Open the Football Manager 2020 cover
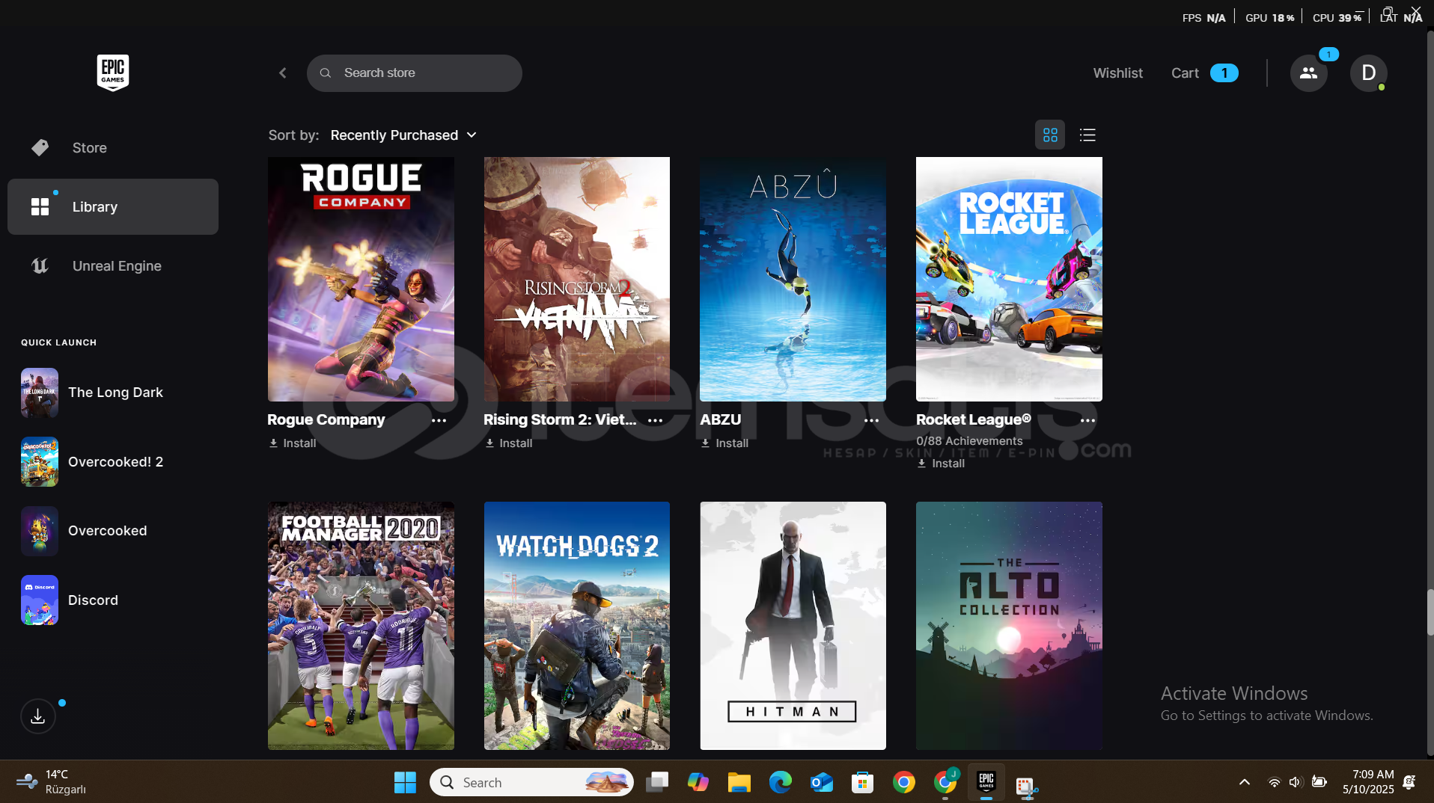The image size is (1434, 803). (361, 626)
